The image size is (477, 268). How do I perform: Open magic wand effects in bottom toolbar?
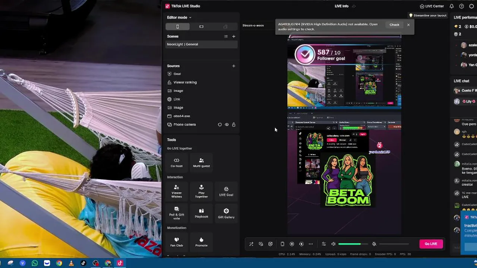click(x=251, y=244)
